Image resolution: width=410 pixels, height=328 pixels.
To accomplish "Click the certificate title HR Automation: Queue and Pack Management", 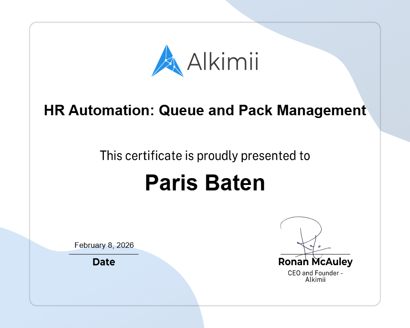I will pos(205,110).
